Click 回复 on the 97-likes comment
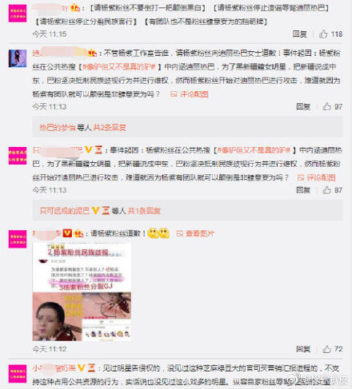Viewport: 352px width, 389px height. [x=303, y=106]
